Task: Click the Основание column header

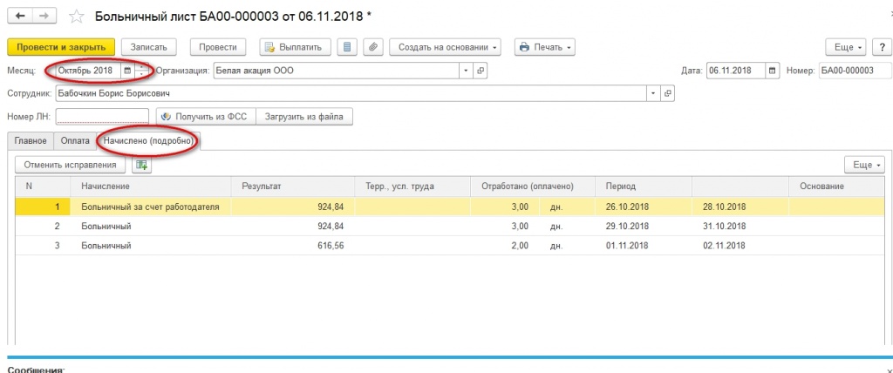Action: (836, 186)
